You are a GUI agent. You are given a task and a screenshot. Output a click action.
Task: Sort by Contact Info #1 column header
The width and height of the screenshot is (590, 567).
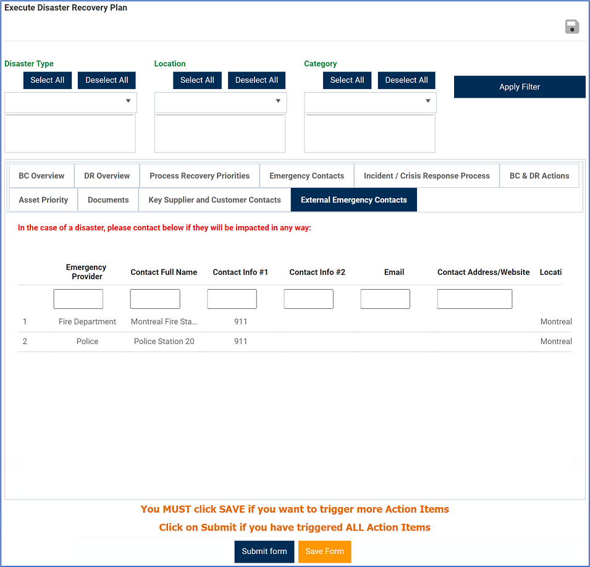click(x=240, y=272)
